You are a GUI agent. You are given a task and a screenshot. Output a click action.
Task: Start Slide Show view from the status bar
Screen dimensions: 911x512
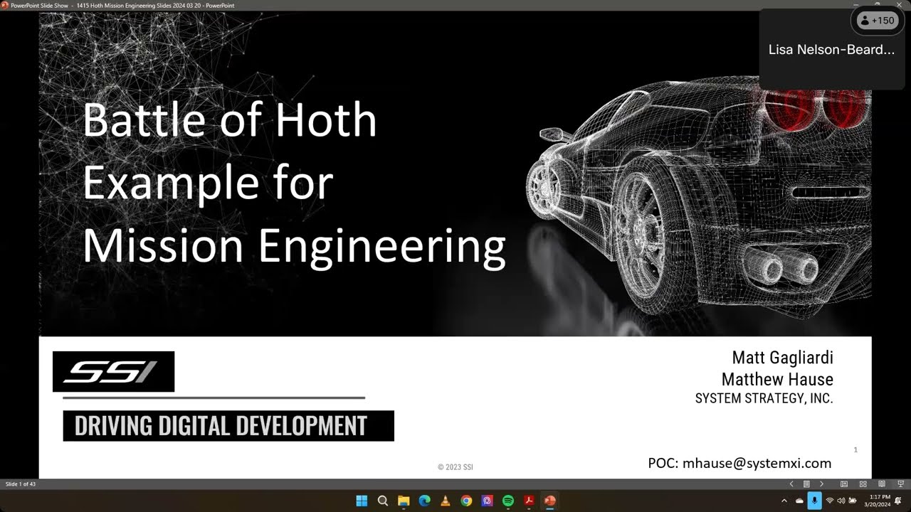(900, 484)
